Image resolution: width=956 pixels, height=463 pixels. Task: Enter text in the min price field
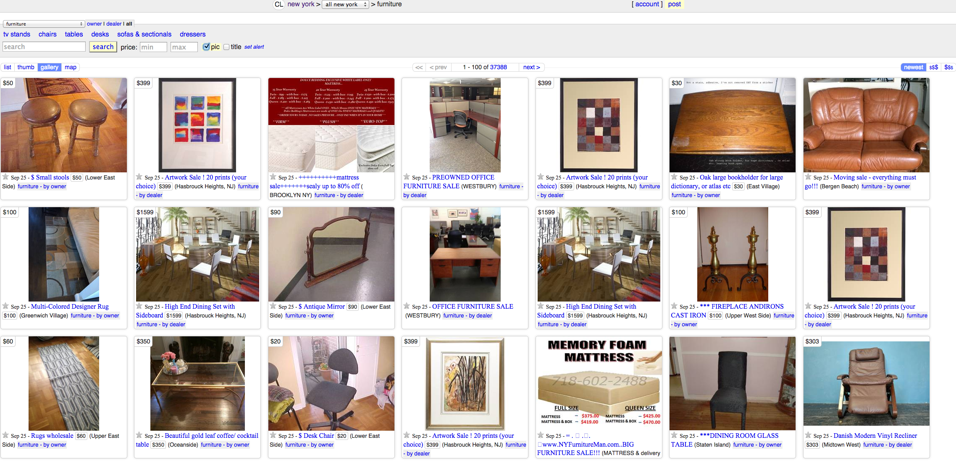[152, 47]
